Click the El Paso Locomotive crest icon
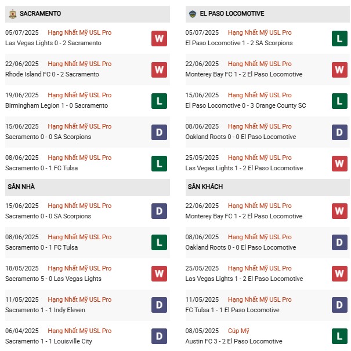 coord(192,14)
